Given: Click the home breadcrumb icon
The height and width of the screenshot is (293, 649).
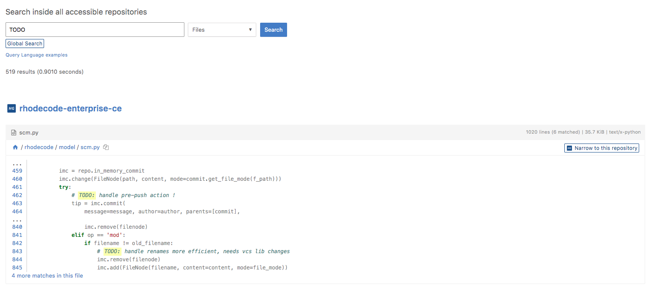Looking at the screenshot, I should pyautogui.click(x=15, y=147).
